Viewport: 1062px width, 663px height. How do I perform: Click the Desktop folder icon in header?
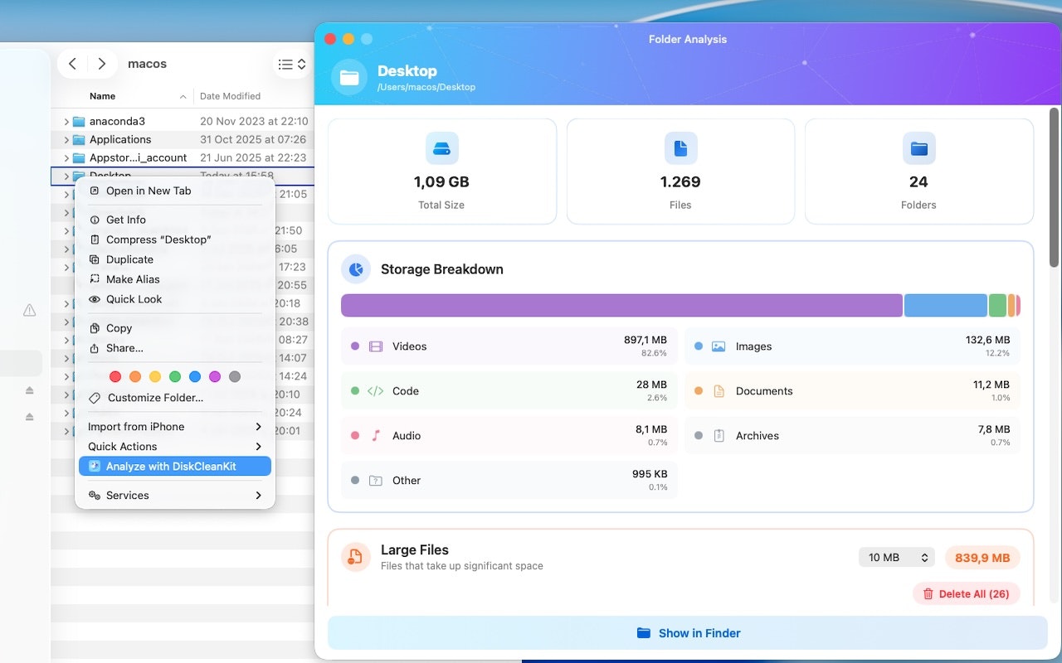(349, 78)
